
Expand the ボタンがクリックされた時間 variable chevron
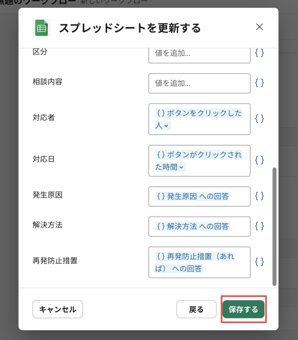click(181, 167)
